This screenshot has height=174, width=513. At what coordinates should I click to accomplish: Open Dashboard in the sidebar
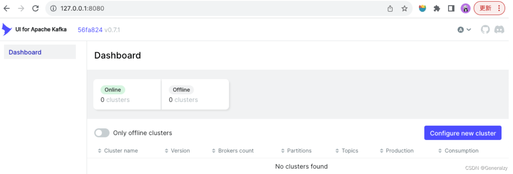[25, 52]
